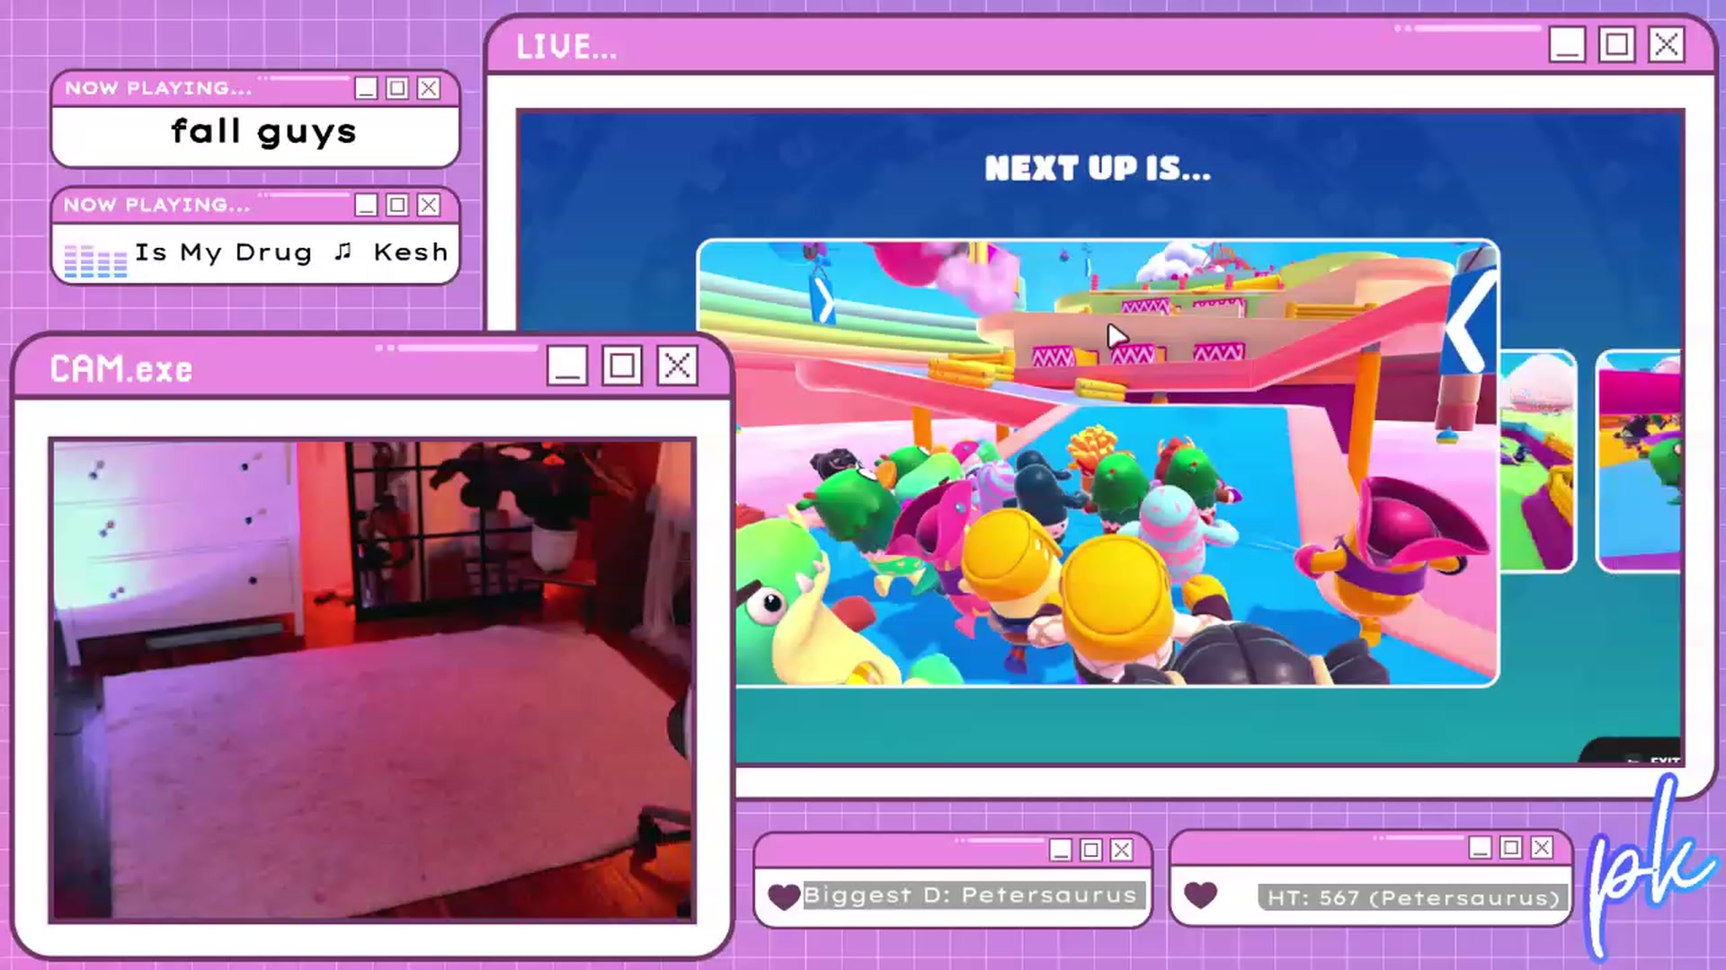
Task: Click the 'fall guys' game title text
Action: click(263, 132)
